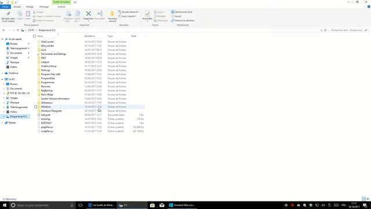This screenshot has width=371, height=209.
Task: Click the Supprimer (delete) X icon
Action: [88, 14]
